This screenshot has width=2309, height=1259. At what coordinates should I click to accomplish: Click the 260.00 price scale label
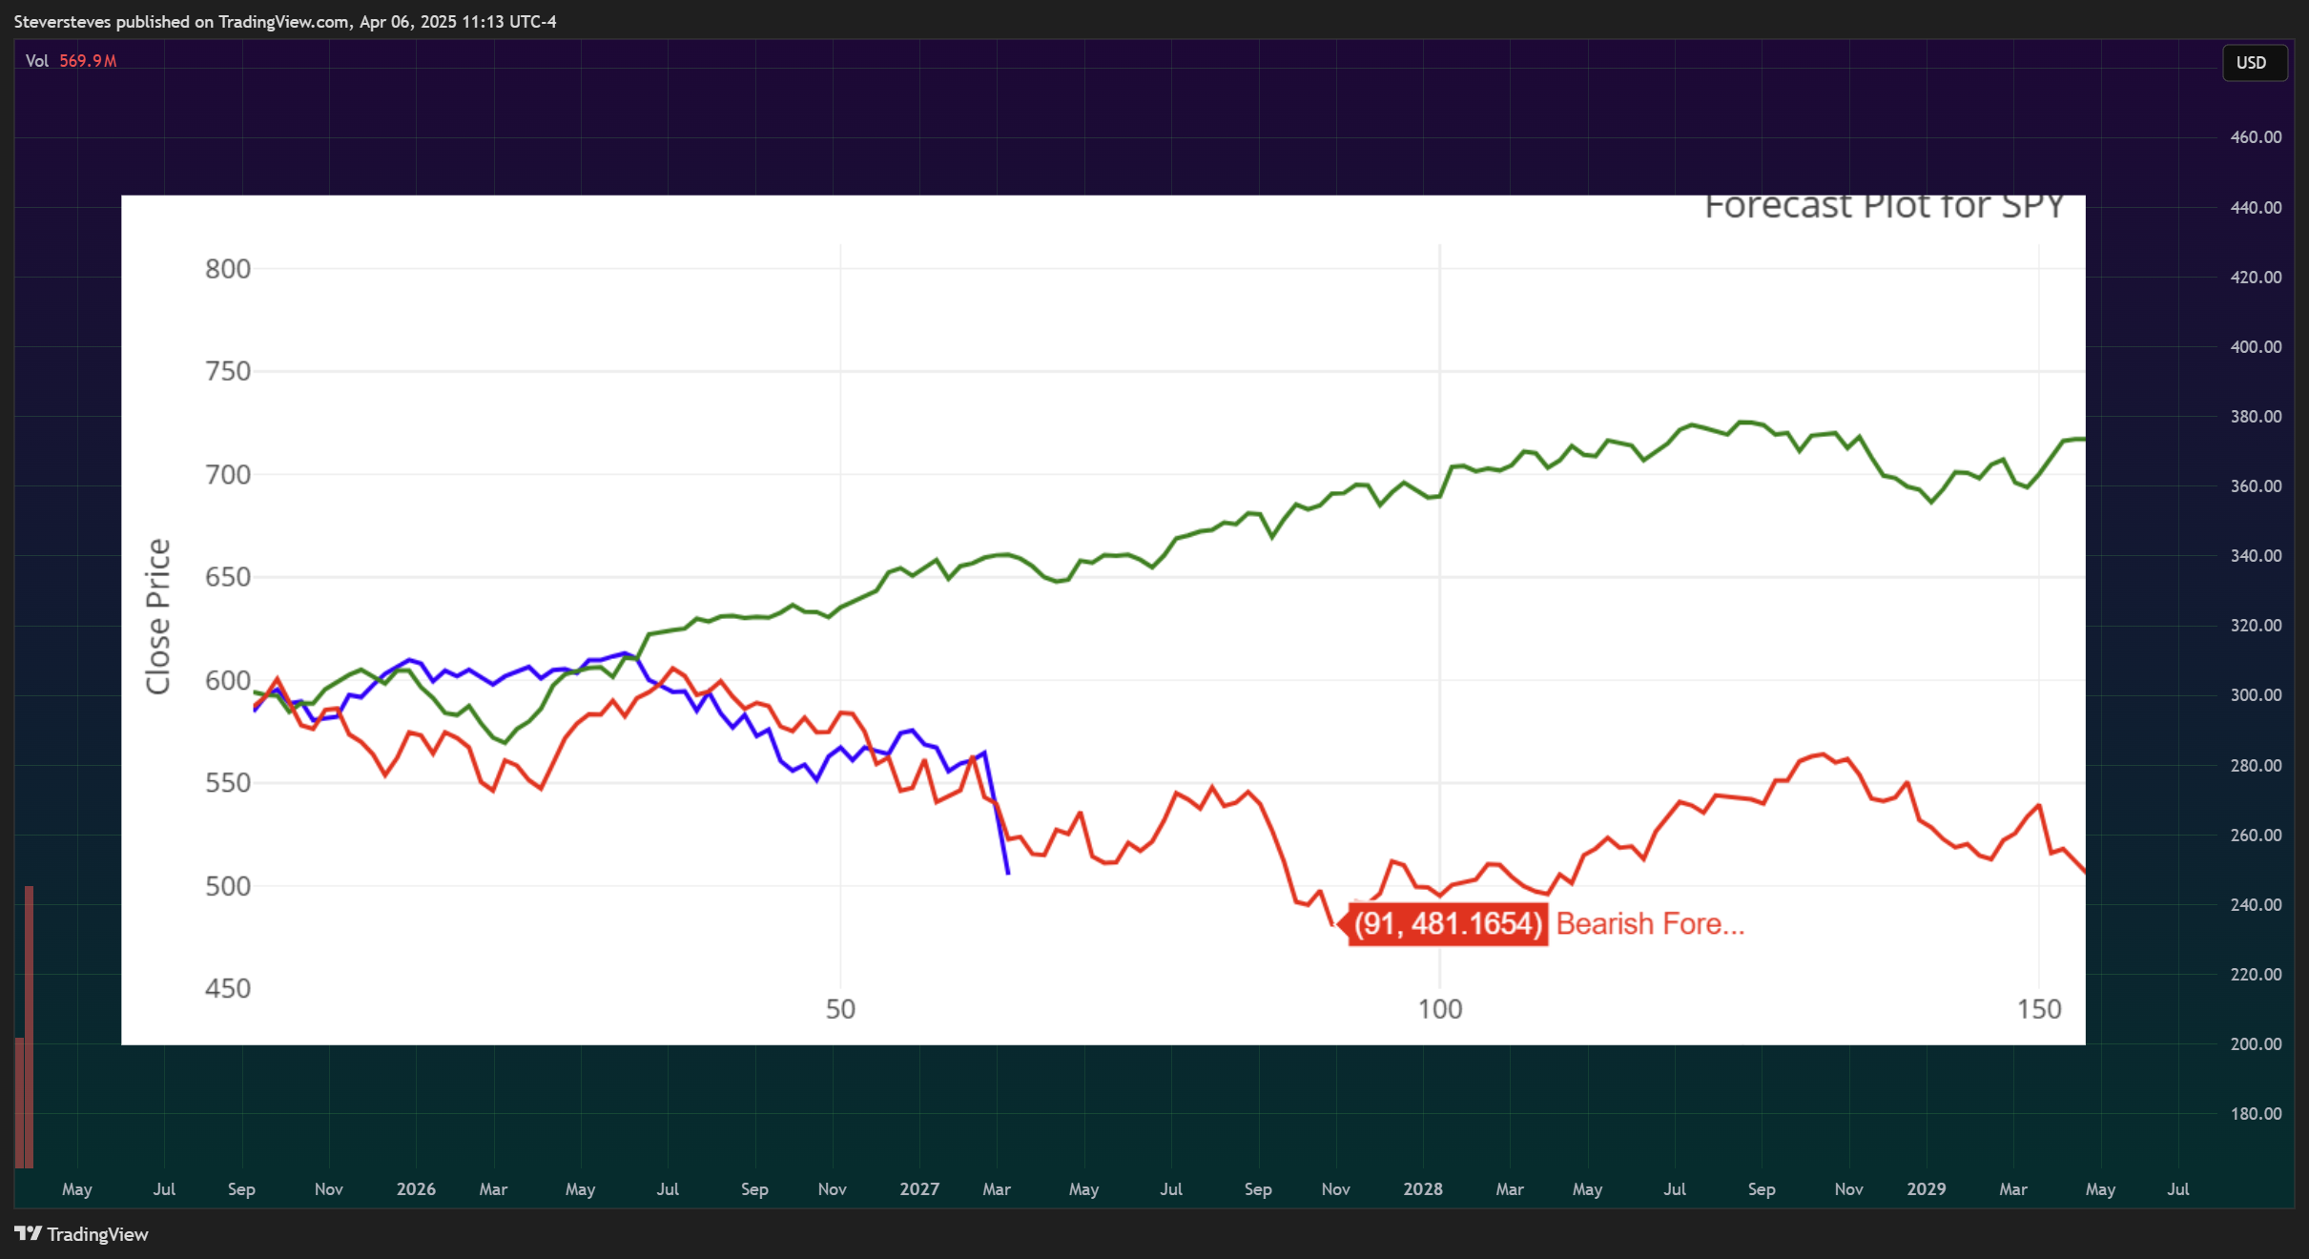pyautogui.click(x=2256, y=835)
